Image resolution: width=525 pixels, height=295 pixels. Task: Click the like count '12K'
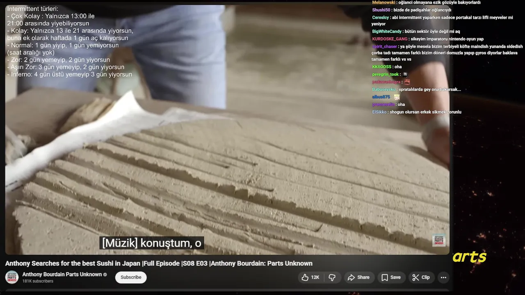[315, 277]
